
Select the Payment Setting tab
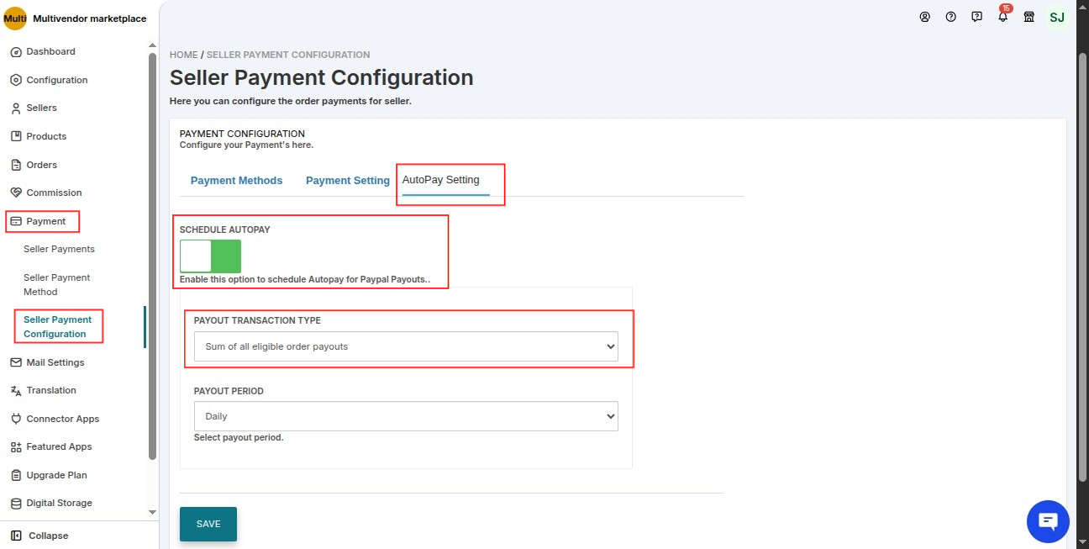pyautogui.click(x=347, y=181)
